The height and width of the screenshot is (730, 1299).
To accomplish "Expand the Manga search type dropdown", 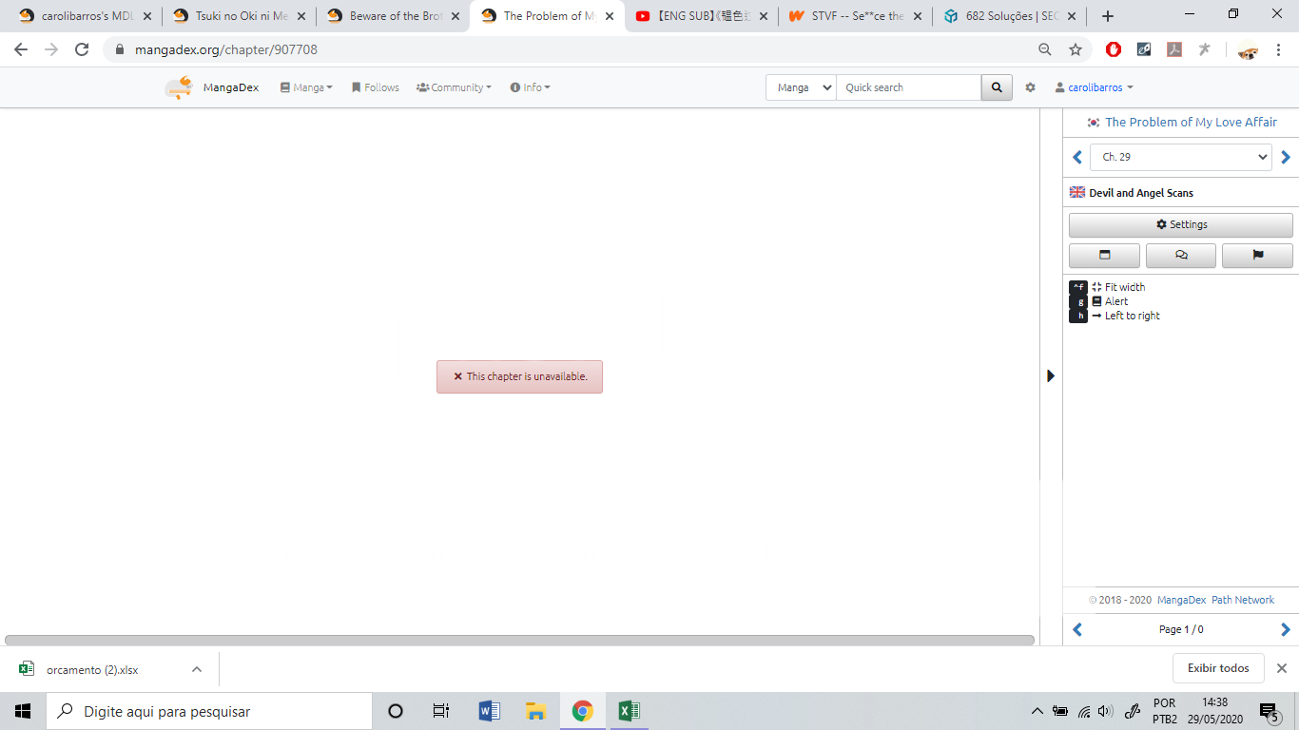I will 801,87.
